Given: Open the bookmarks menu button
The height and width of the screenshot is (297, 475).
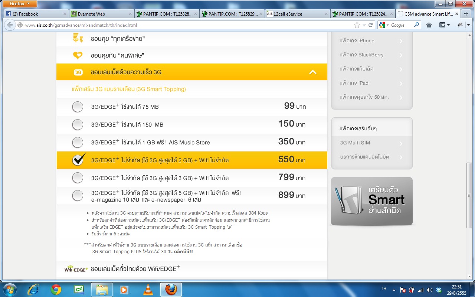Looking at the screenshot, I should (x=445, y=25).
